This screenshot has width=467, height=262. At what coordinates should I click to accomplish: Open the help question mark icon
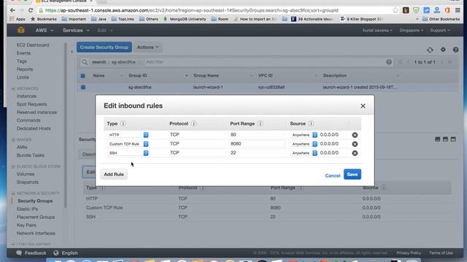coord(455,49)
